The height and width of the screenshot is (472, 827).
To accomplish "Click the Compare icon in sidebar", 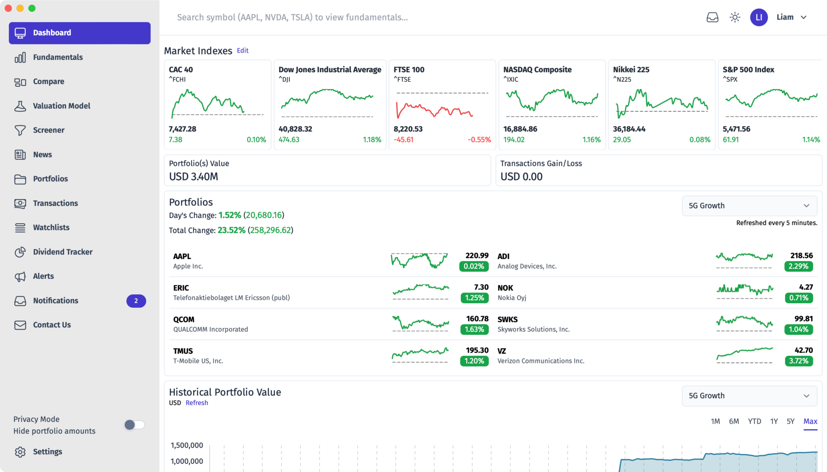I will pos(20,82).
